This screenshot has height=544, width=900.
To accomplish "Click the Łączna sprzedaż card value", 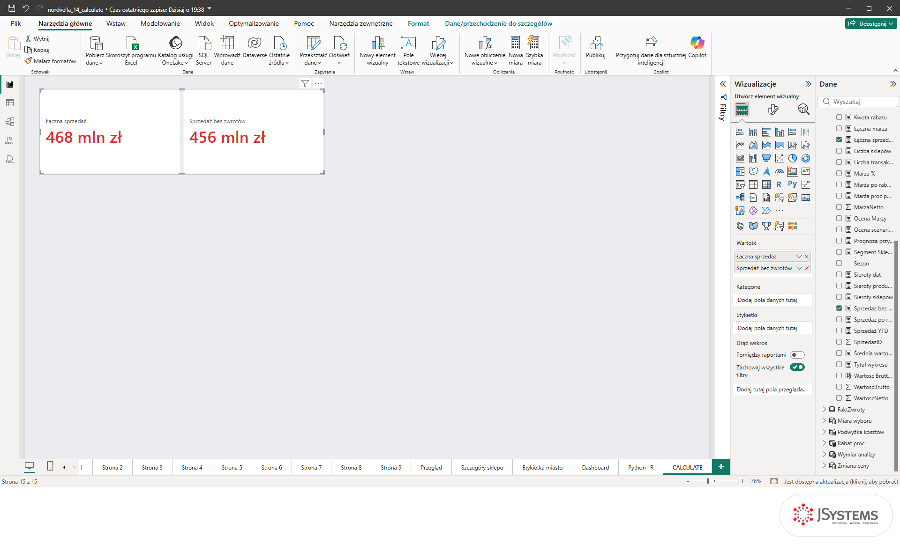I will point(84,138).
